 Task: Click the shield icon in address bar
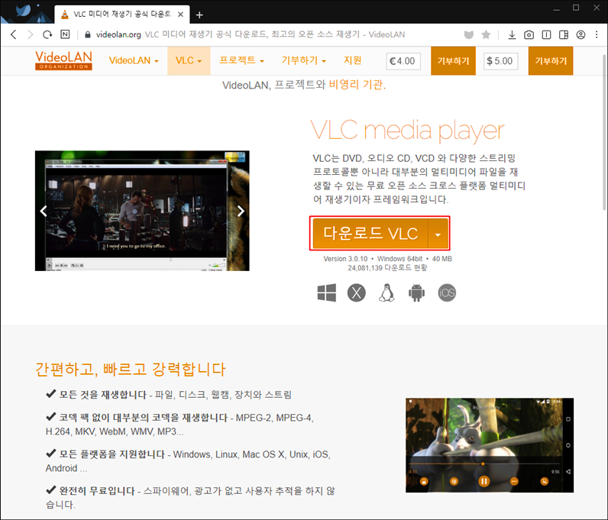[469, 35]
